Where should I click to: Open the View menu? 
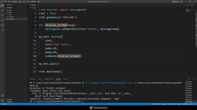tap(20, 2)
